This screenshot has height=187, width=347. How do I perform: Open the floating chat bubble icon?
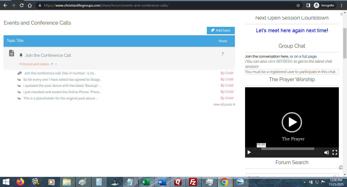click(341, 167)
